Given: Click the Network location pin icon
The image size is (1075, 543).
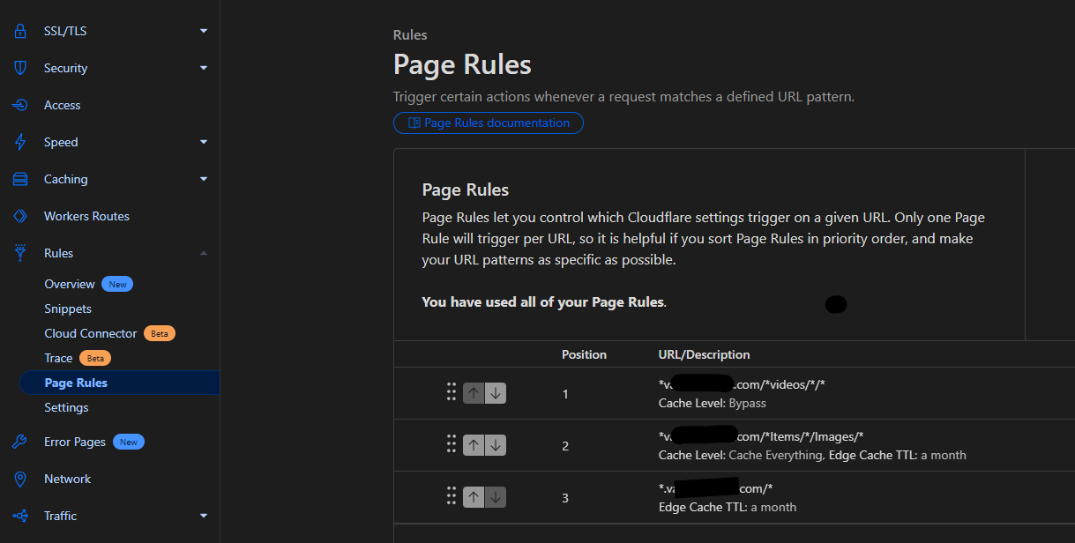Looking at the screenshot, I should 20,479.
